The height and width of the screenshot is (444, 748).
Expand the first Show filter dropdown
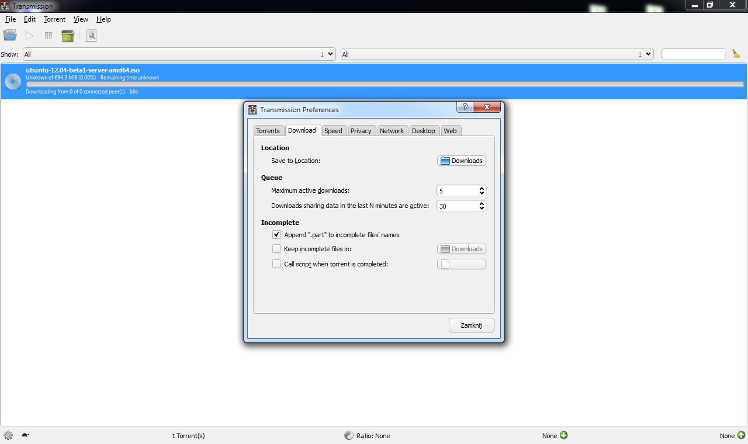click(179, 54)
